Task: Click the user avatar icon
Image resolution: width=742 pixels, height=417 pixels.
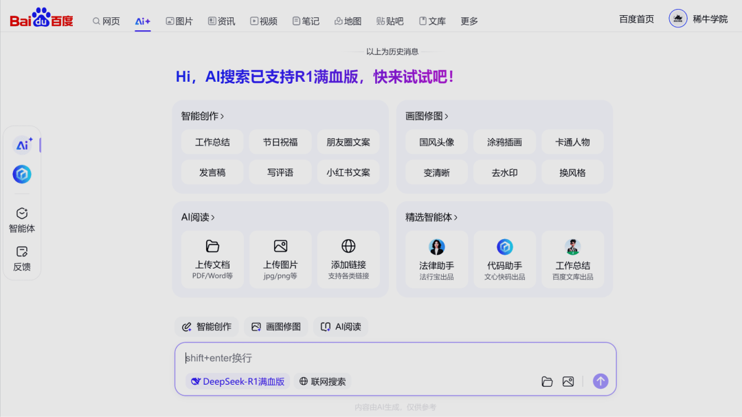Action: point(677,19)
